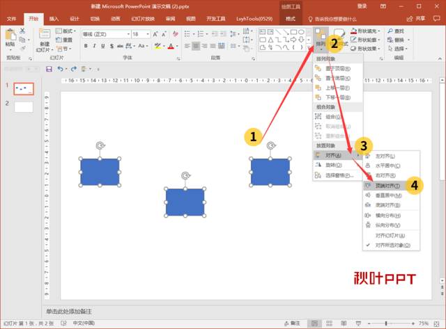Viewport: 446px width, 329px height.
Task: Click the Undo arrow icon
Action: click(x=61, y=69)
